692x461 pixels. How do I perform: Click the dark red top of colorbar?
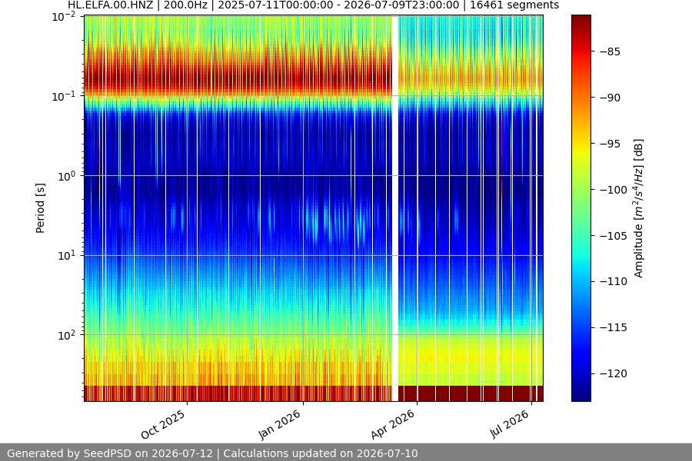click(581, 22)
